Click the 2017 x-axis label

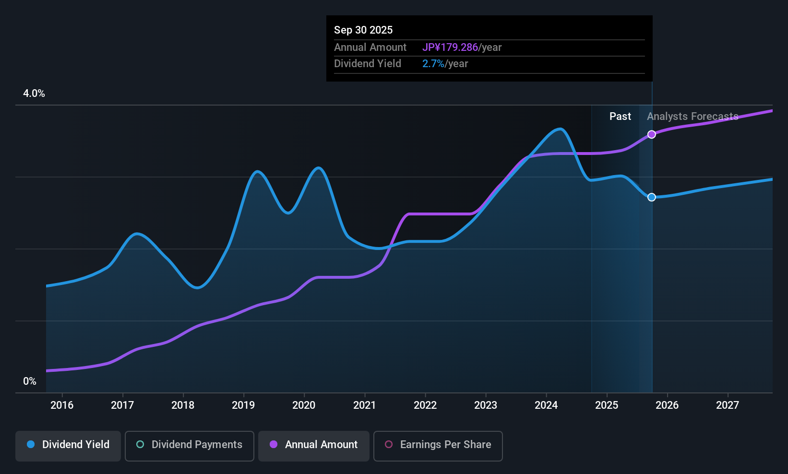point(122,405)
